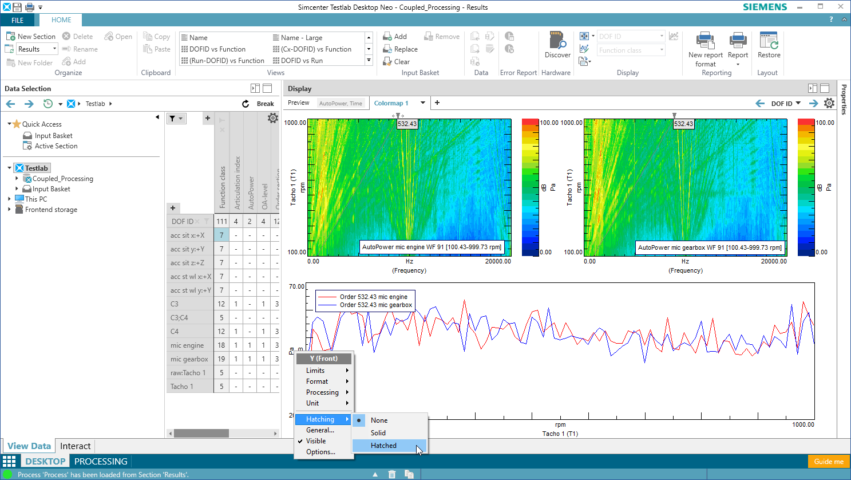Expand the Frontend storage node
Screen dimensions: 851x480
click(10, 210)
